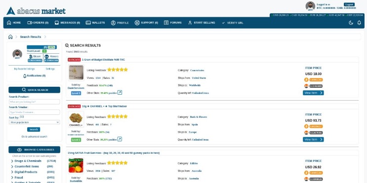Focus the Search Product input field
The width and height of the screenshot is (367, 183).
[35, 102]
